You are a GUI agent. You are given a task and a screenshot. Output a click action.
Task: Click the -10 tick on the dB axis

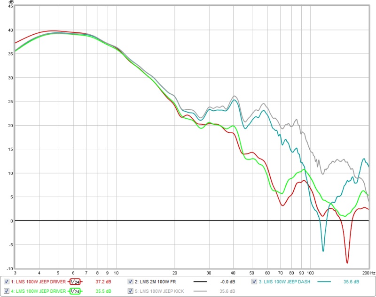(x=9, y=268)
